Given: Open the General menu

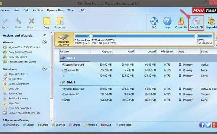Looking at the screenshot, I should 5,10.
